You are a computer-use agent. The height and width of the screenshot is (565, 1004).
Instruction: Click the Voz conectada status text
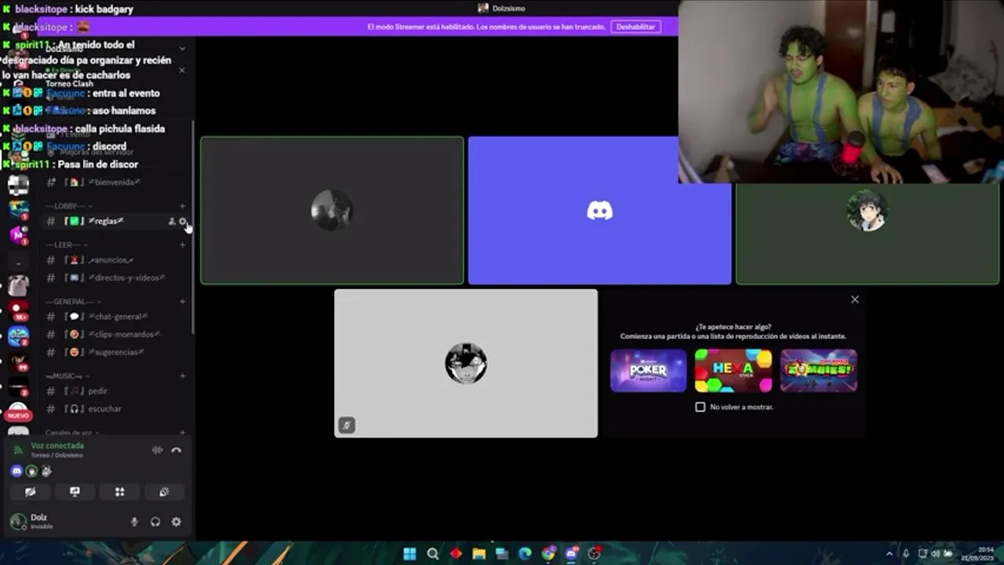[57, 446]
